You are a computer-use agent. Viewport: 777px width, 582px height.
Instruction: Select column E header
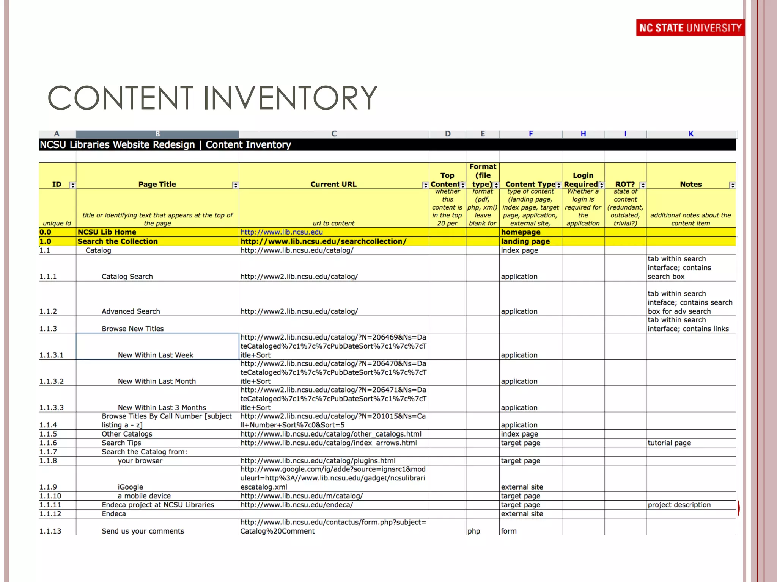(483, 134)
